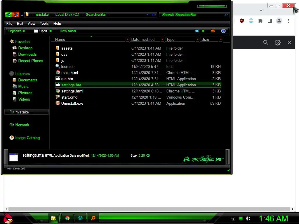Open the Chrome profile avatar
Image resolution: width=299 pixels, height=224 pixels.
point(279,21)
